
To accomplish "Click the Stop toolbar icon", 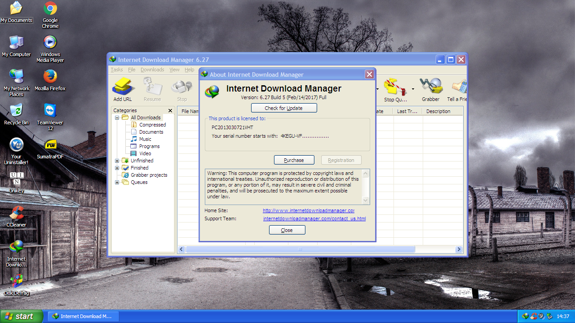I will pyautogui.click(x=182, y=89).
